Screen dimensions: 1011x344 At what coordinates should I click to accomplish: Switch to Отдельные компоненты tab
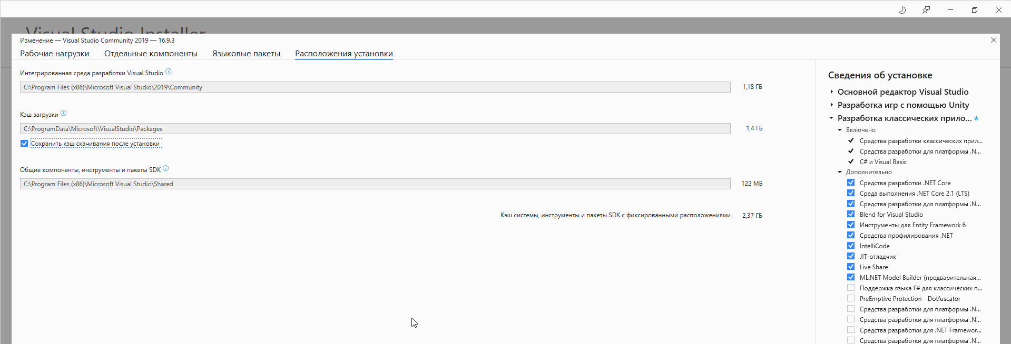[x=151, y=54]
